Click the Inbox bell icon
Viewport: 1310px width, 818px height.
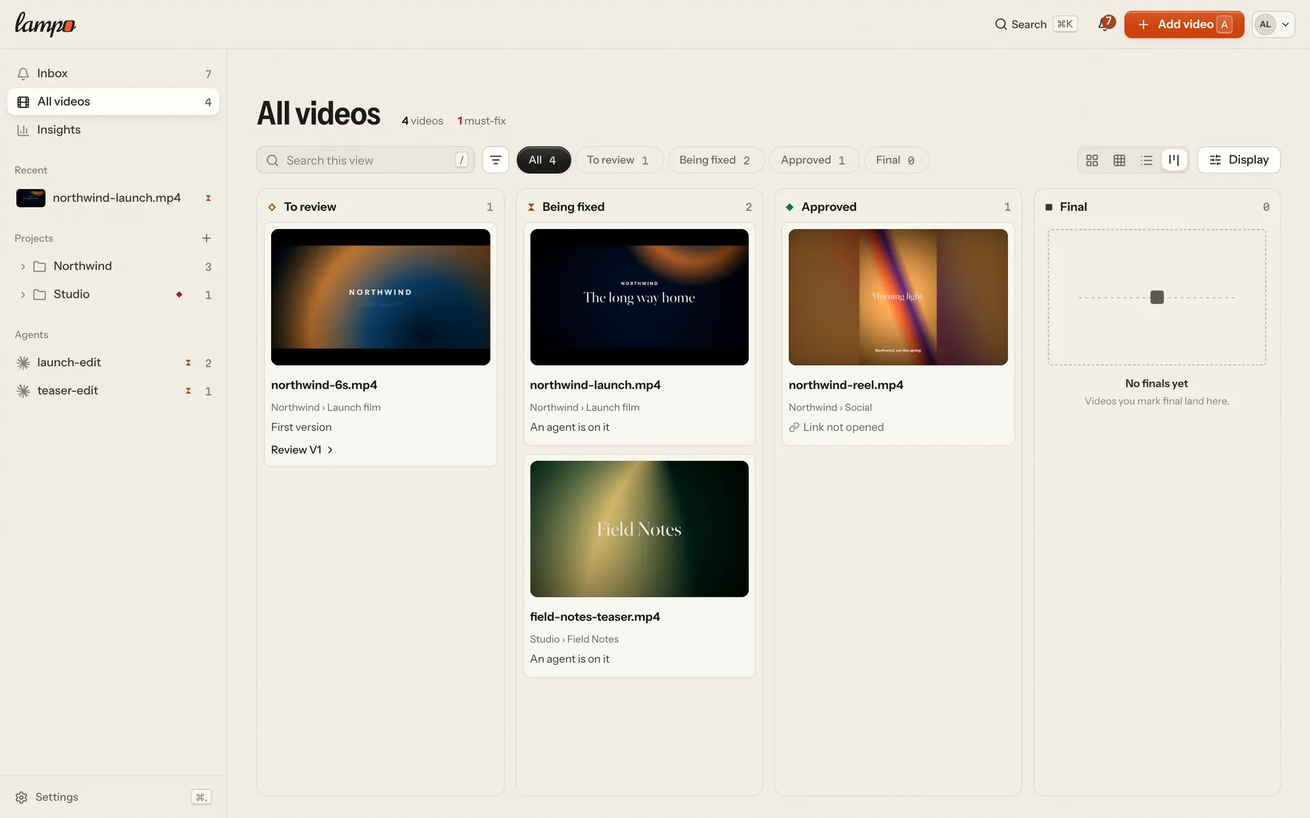[x=23, y=73]
